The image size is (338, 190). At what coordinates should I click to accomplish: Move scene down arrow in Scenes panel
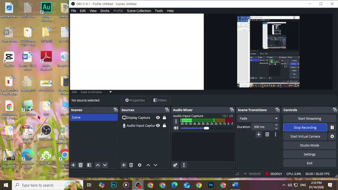pos(105,165)
